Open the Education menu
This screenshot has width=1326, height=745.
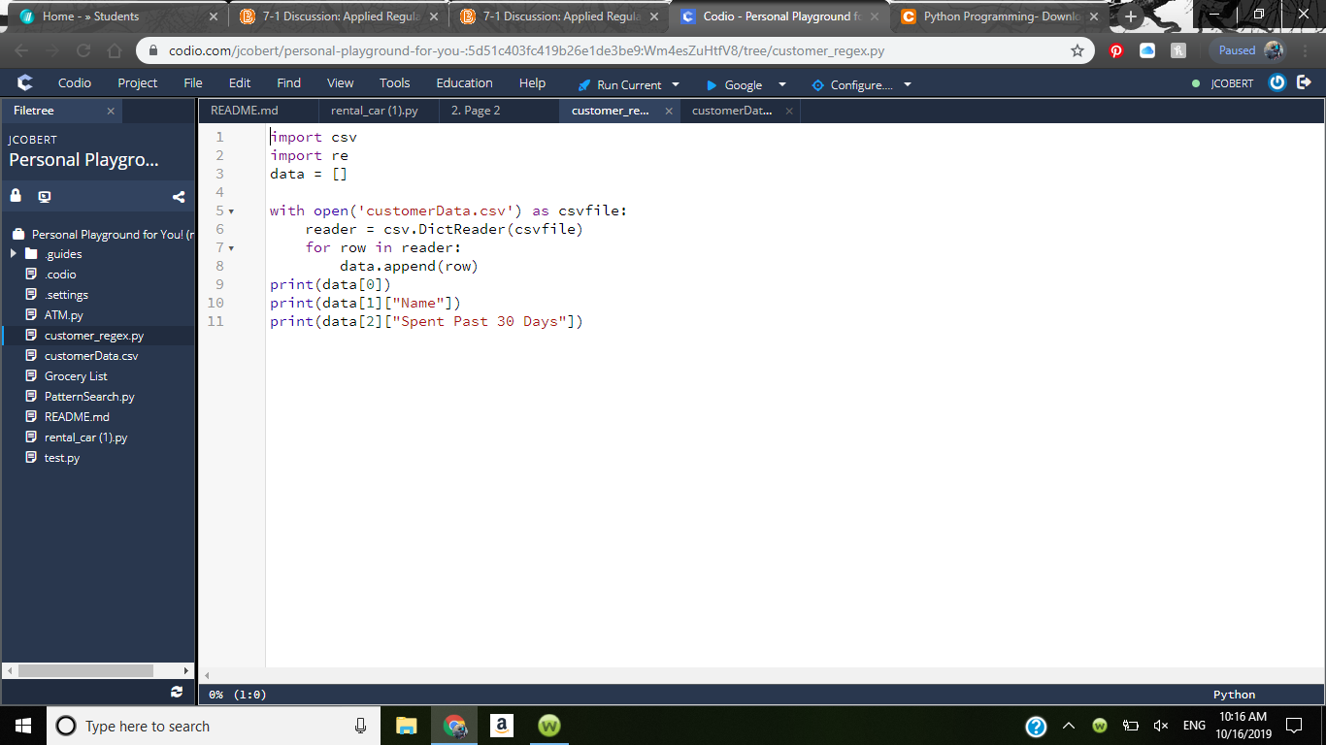[464, 83]
